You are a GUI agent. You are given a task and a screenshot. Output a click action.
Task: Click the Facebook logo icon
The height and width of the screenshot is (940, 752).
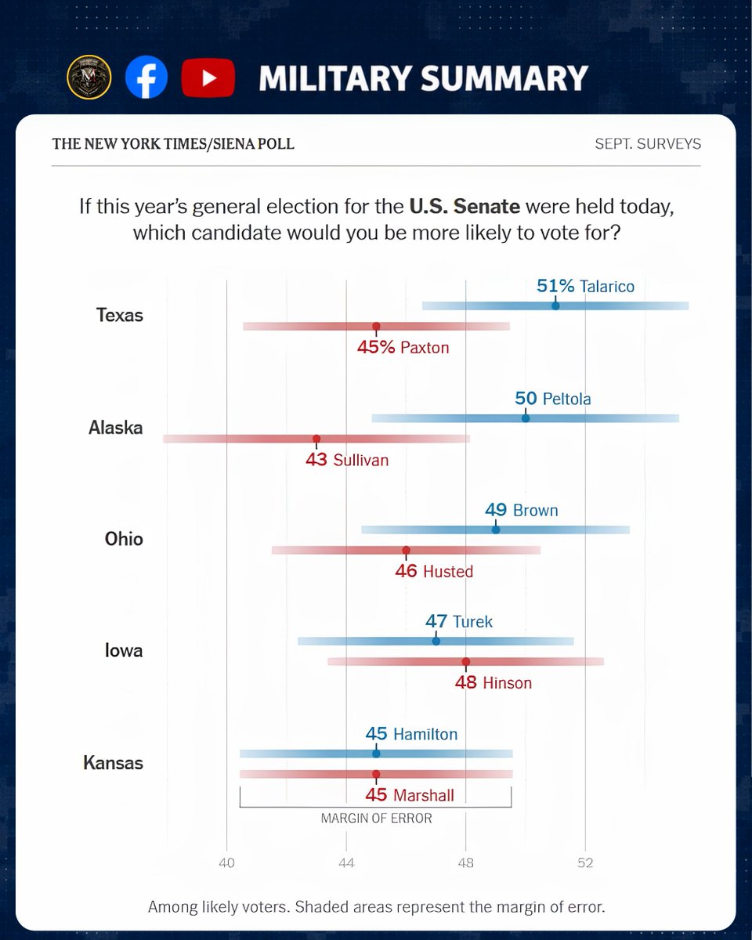point(146,77)
